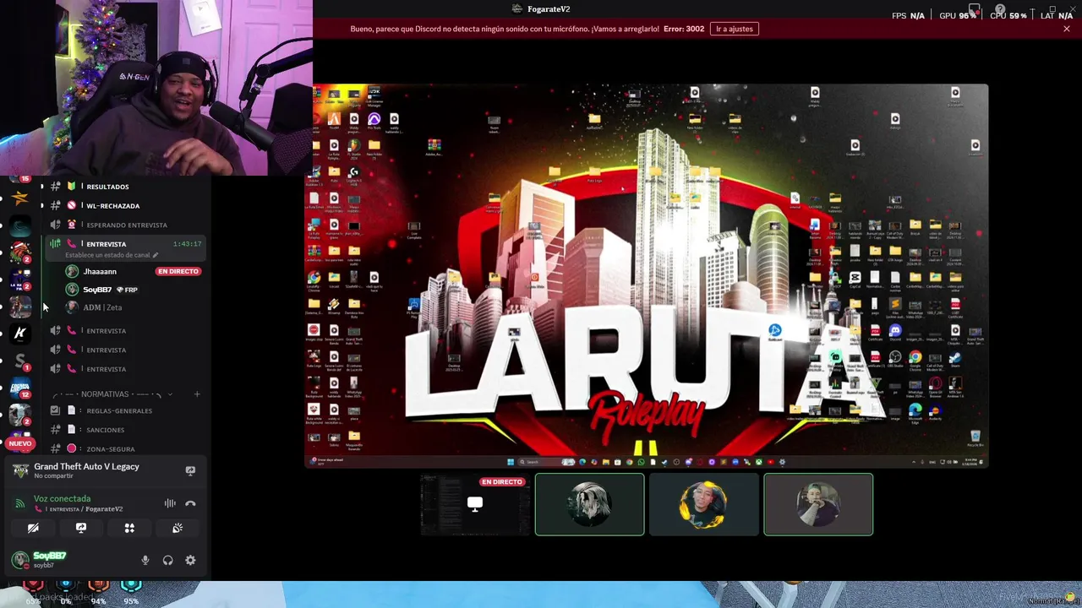
Task: Select the gray-haired anime avatar participant tile
Action: pyautogui.click(x=589, y=505)
